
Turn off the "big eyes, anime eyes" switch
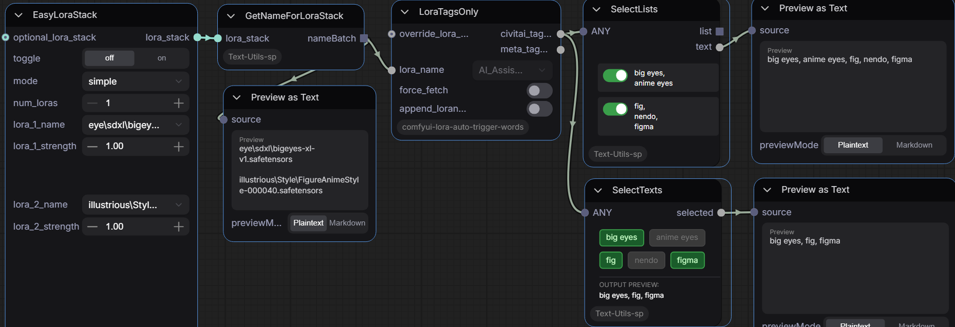click(x=615, y=76)
